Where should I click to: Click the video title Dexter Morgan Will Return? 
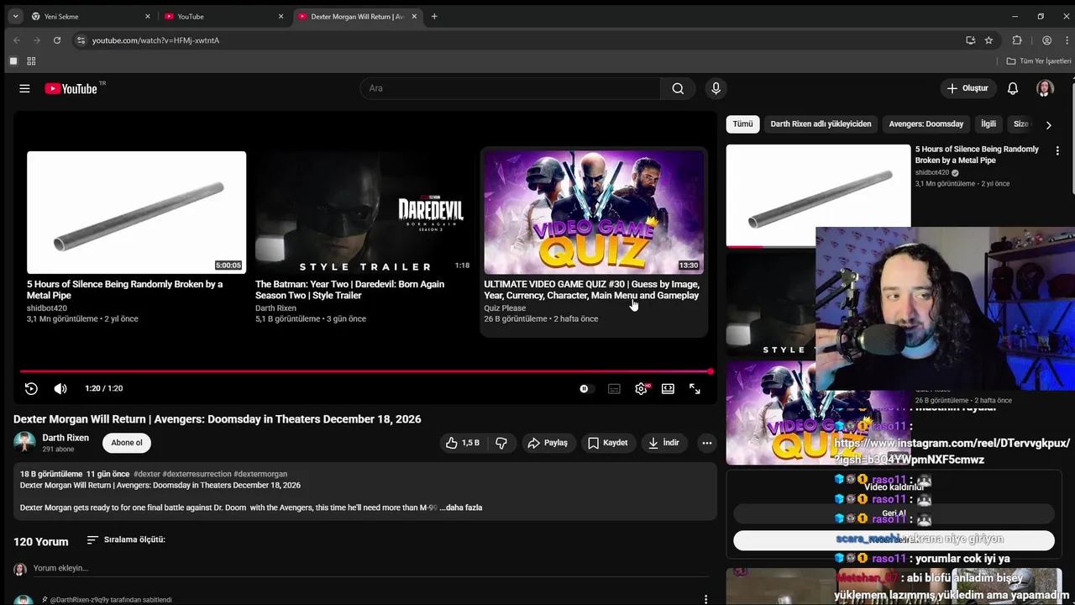(x=217, y=419)
